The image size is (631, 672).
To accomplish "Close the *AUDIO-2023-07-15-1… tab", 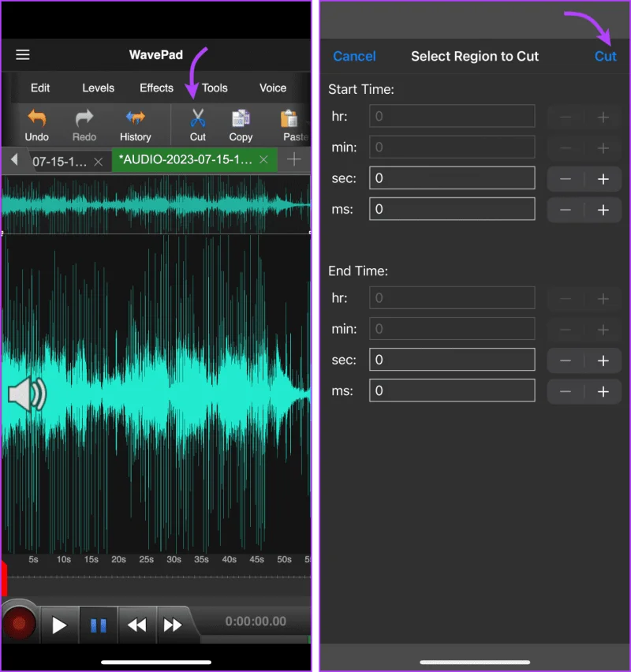I will pyautogui.click(x=263, y=159).
